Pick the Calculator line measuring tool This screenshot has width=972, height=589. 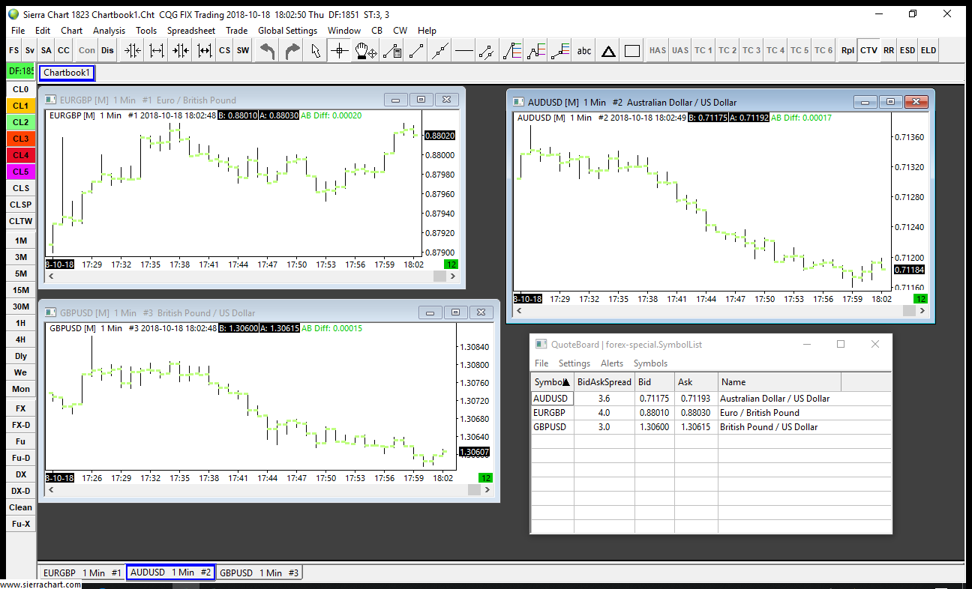click(x=391, y=51)
